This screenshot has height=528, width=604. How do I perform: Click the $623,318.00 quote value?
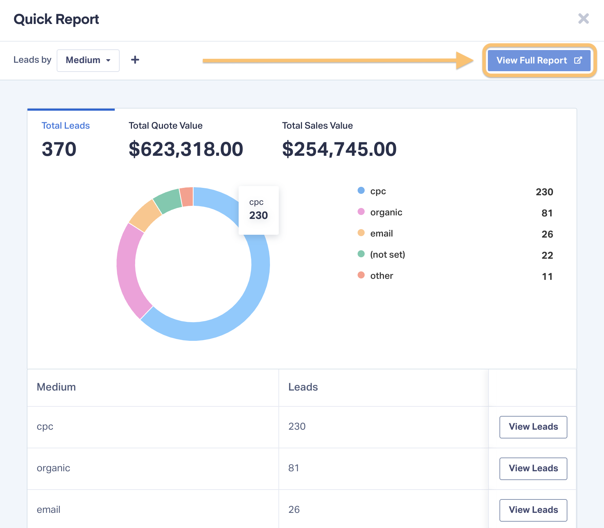[186, 149]
